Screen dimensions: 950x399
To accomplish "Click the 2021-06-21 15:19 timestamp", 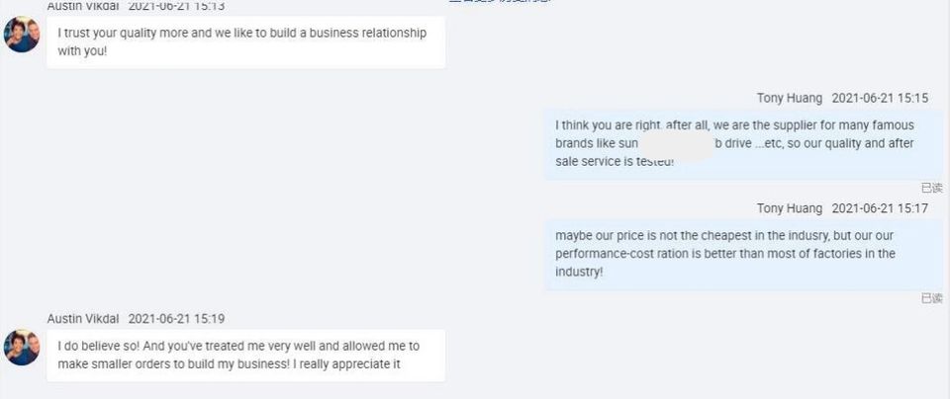I will pos(176,319).
